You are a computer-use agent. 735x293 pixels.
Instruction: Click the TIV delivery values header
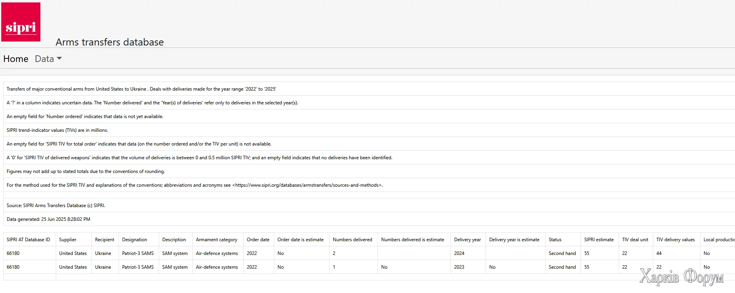click(x=675, y=240)
